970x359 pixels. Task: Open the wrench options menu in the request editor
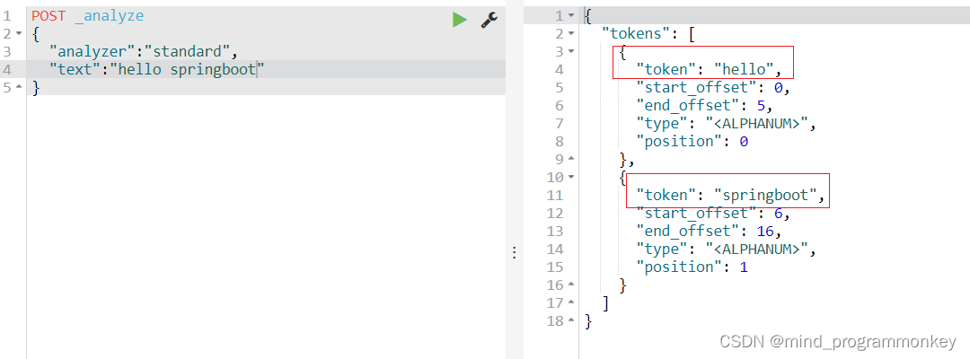[489, 20]
